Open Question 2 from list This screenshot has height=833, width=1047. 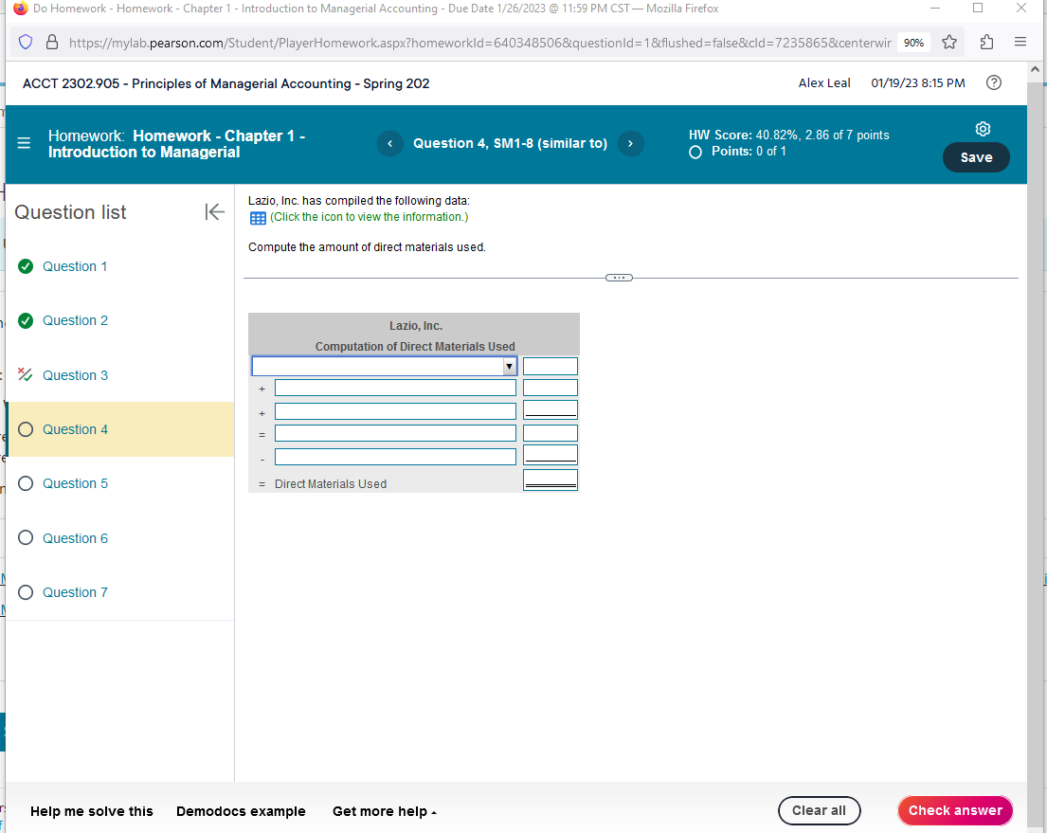pos(75,320)
